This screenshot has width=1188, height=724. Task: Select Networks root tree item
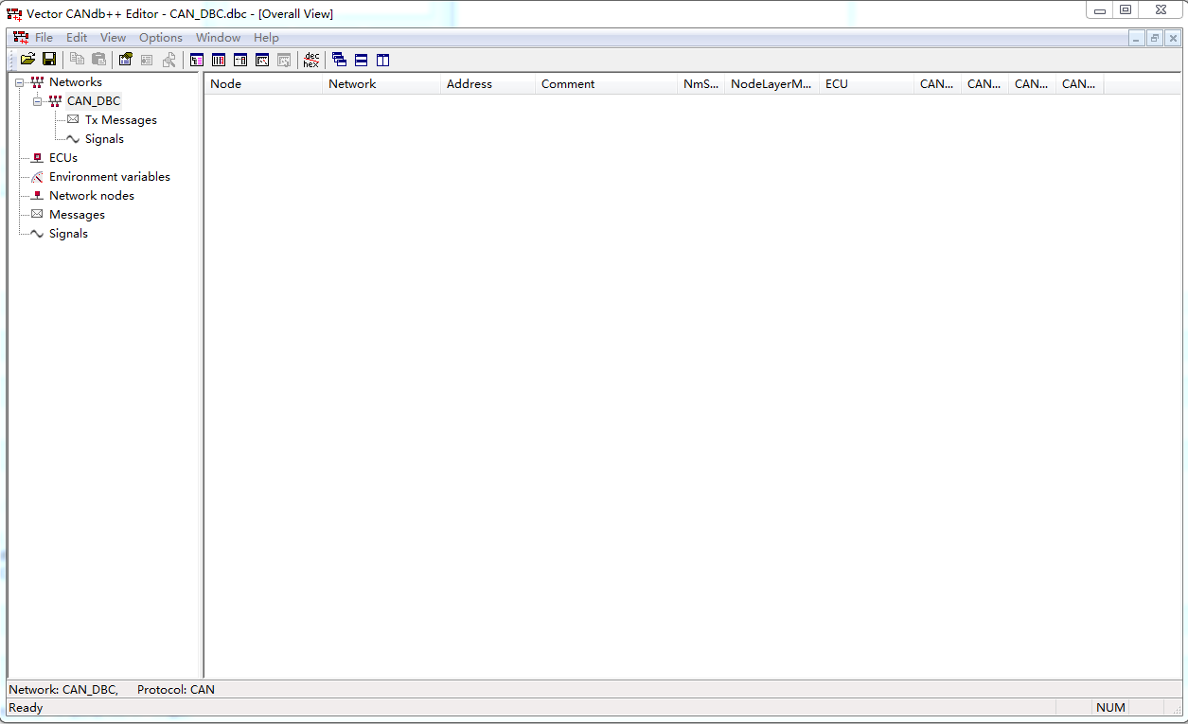[x=76, y=82]
